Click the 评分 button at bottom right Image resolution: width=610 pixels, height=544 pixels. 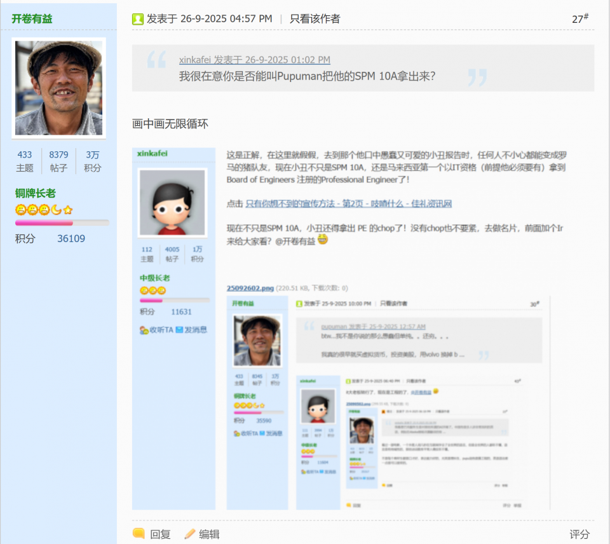[x=579, y=534]
